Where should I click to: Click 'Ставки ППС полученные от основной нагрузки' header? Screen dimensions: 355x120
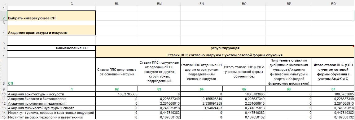tap(117, 72)
